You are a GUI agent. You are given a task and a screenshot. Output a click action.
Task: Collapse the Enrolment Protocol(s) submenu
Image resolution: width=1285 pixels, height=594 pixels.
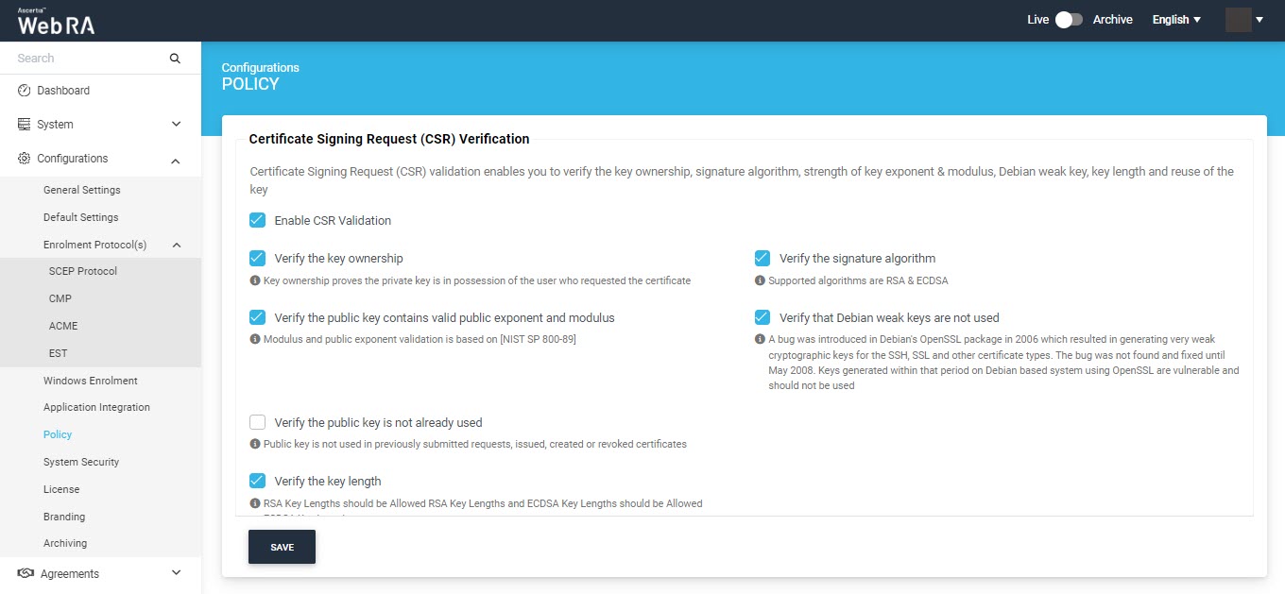[176, 246]
